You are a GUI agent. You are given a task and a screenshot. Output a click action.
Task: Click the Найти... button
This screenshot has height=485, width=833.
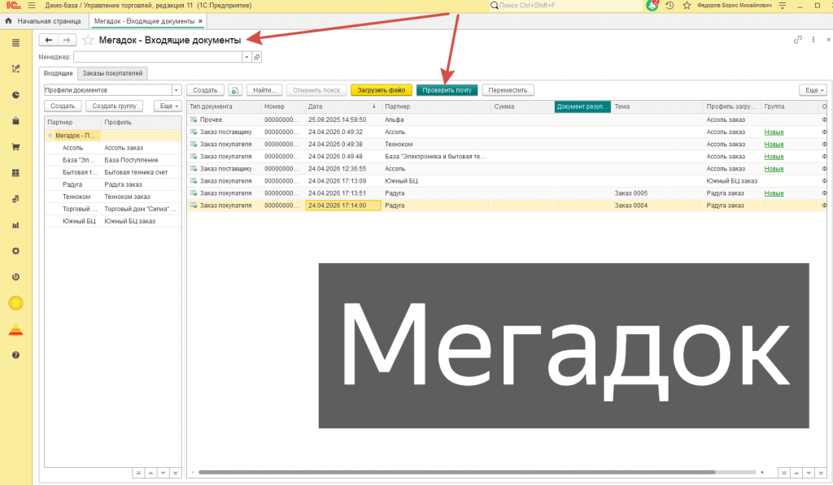pos(264,90)
